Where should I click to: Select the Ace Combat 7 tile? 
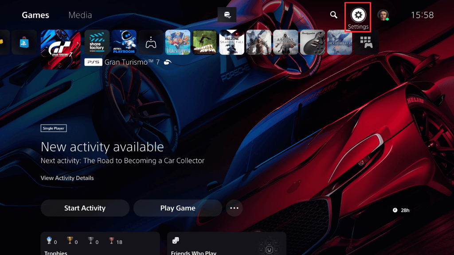coord(339,42)
